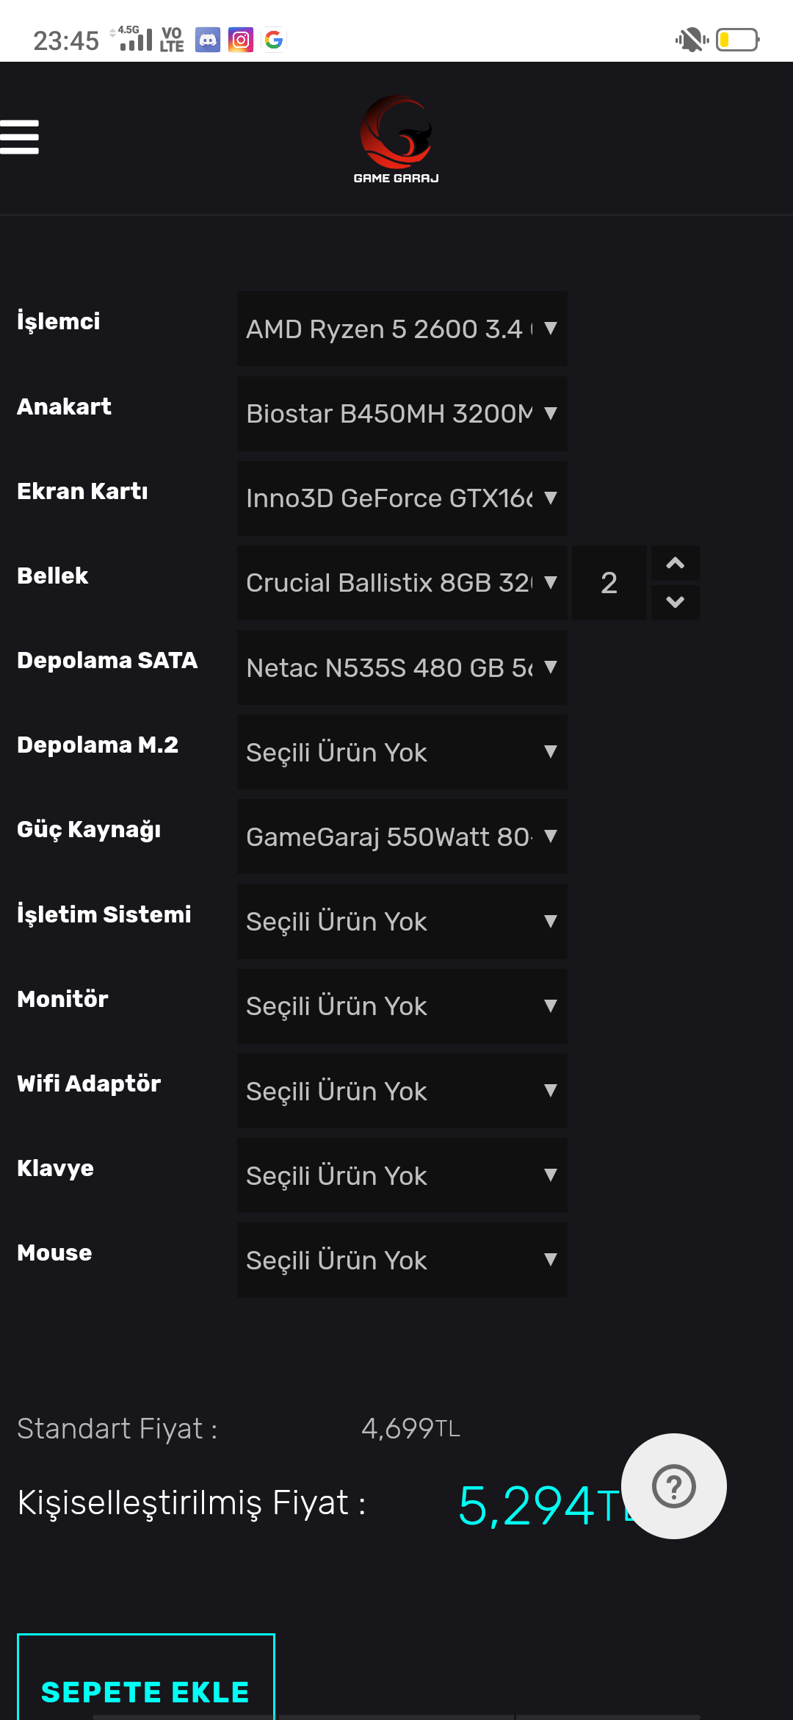Open the help question mark bubble
This screenshot has width=793, height=1720.
673,1486
